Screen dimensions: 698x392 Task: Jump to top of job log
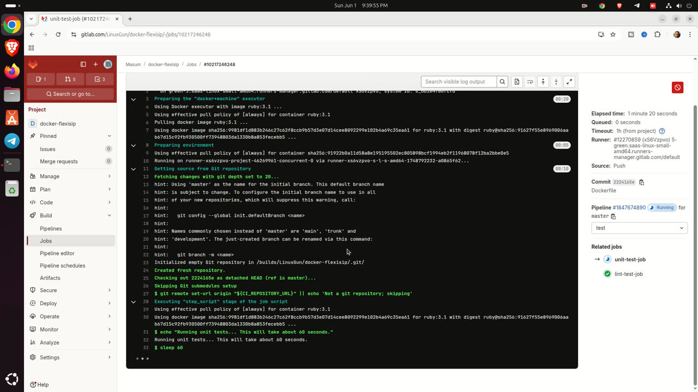pos(543,82)
